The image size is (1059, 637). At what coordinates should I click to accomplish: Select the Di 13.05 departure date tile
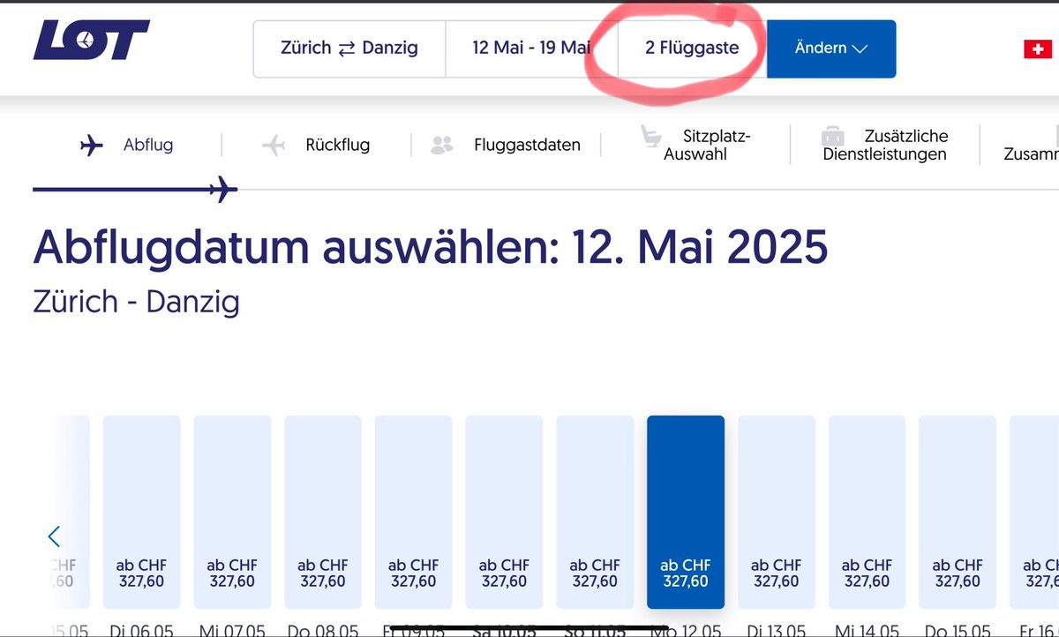pyautogui.click(x=777, y=512)
